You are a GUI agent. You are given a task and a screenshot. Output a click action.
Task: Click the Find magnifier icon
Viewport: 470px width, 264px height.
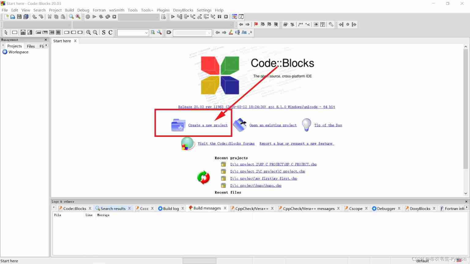point(71,17)
